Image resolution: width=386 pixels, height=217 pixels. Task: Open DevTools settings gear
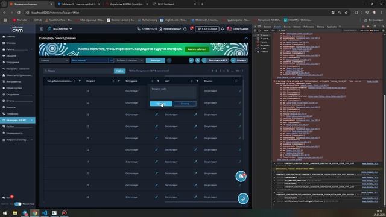[375, 27]
